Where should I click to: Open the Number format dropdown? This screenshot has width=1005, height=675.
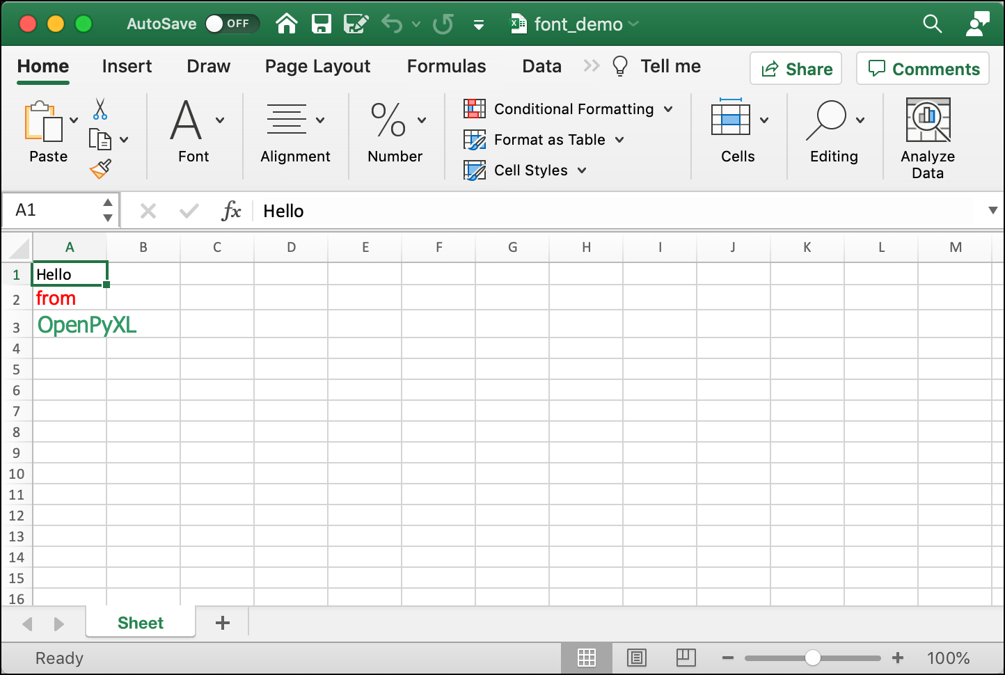(x=420, y=119)
